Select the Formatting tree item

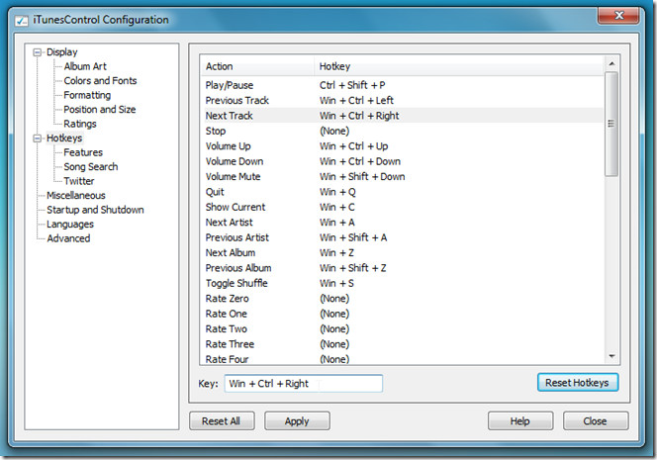[x=87, y=96]
